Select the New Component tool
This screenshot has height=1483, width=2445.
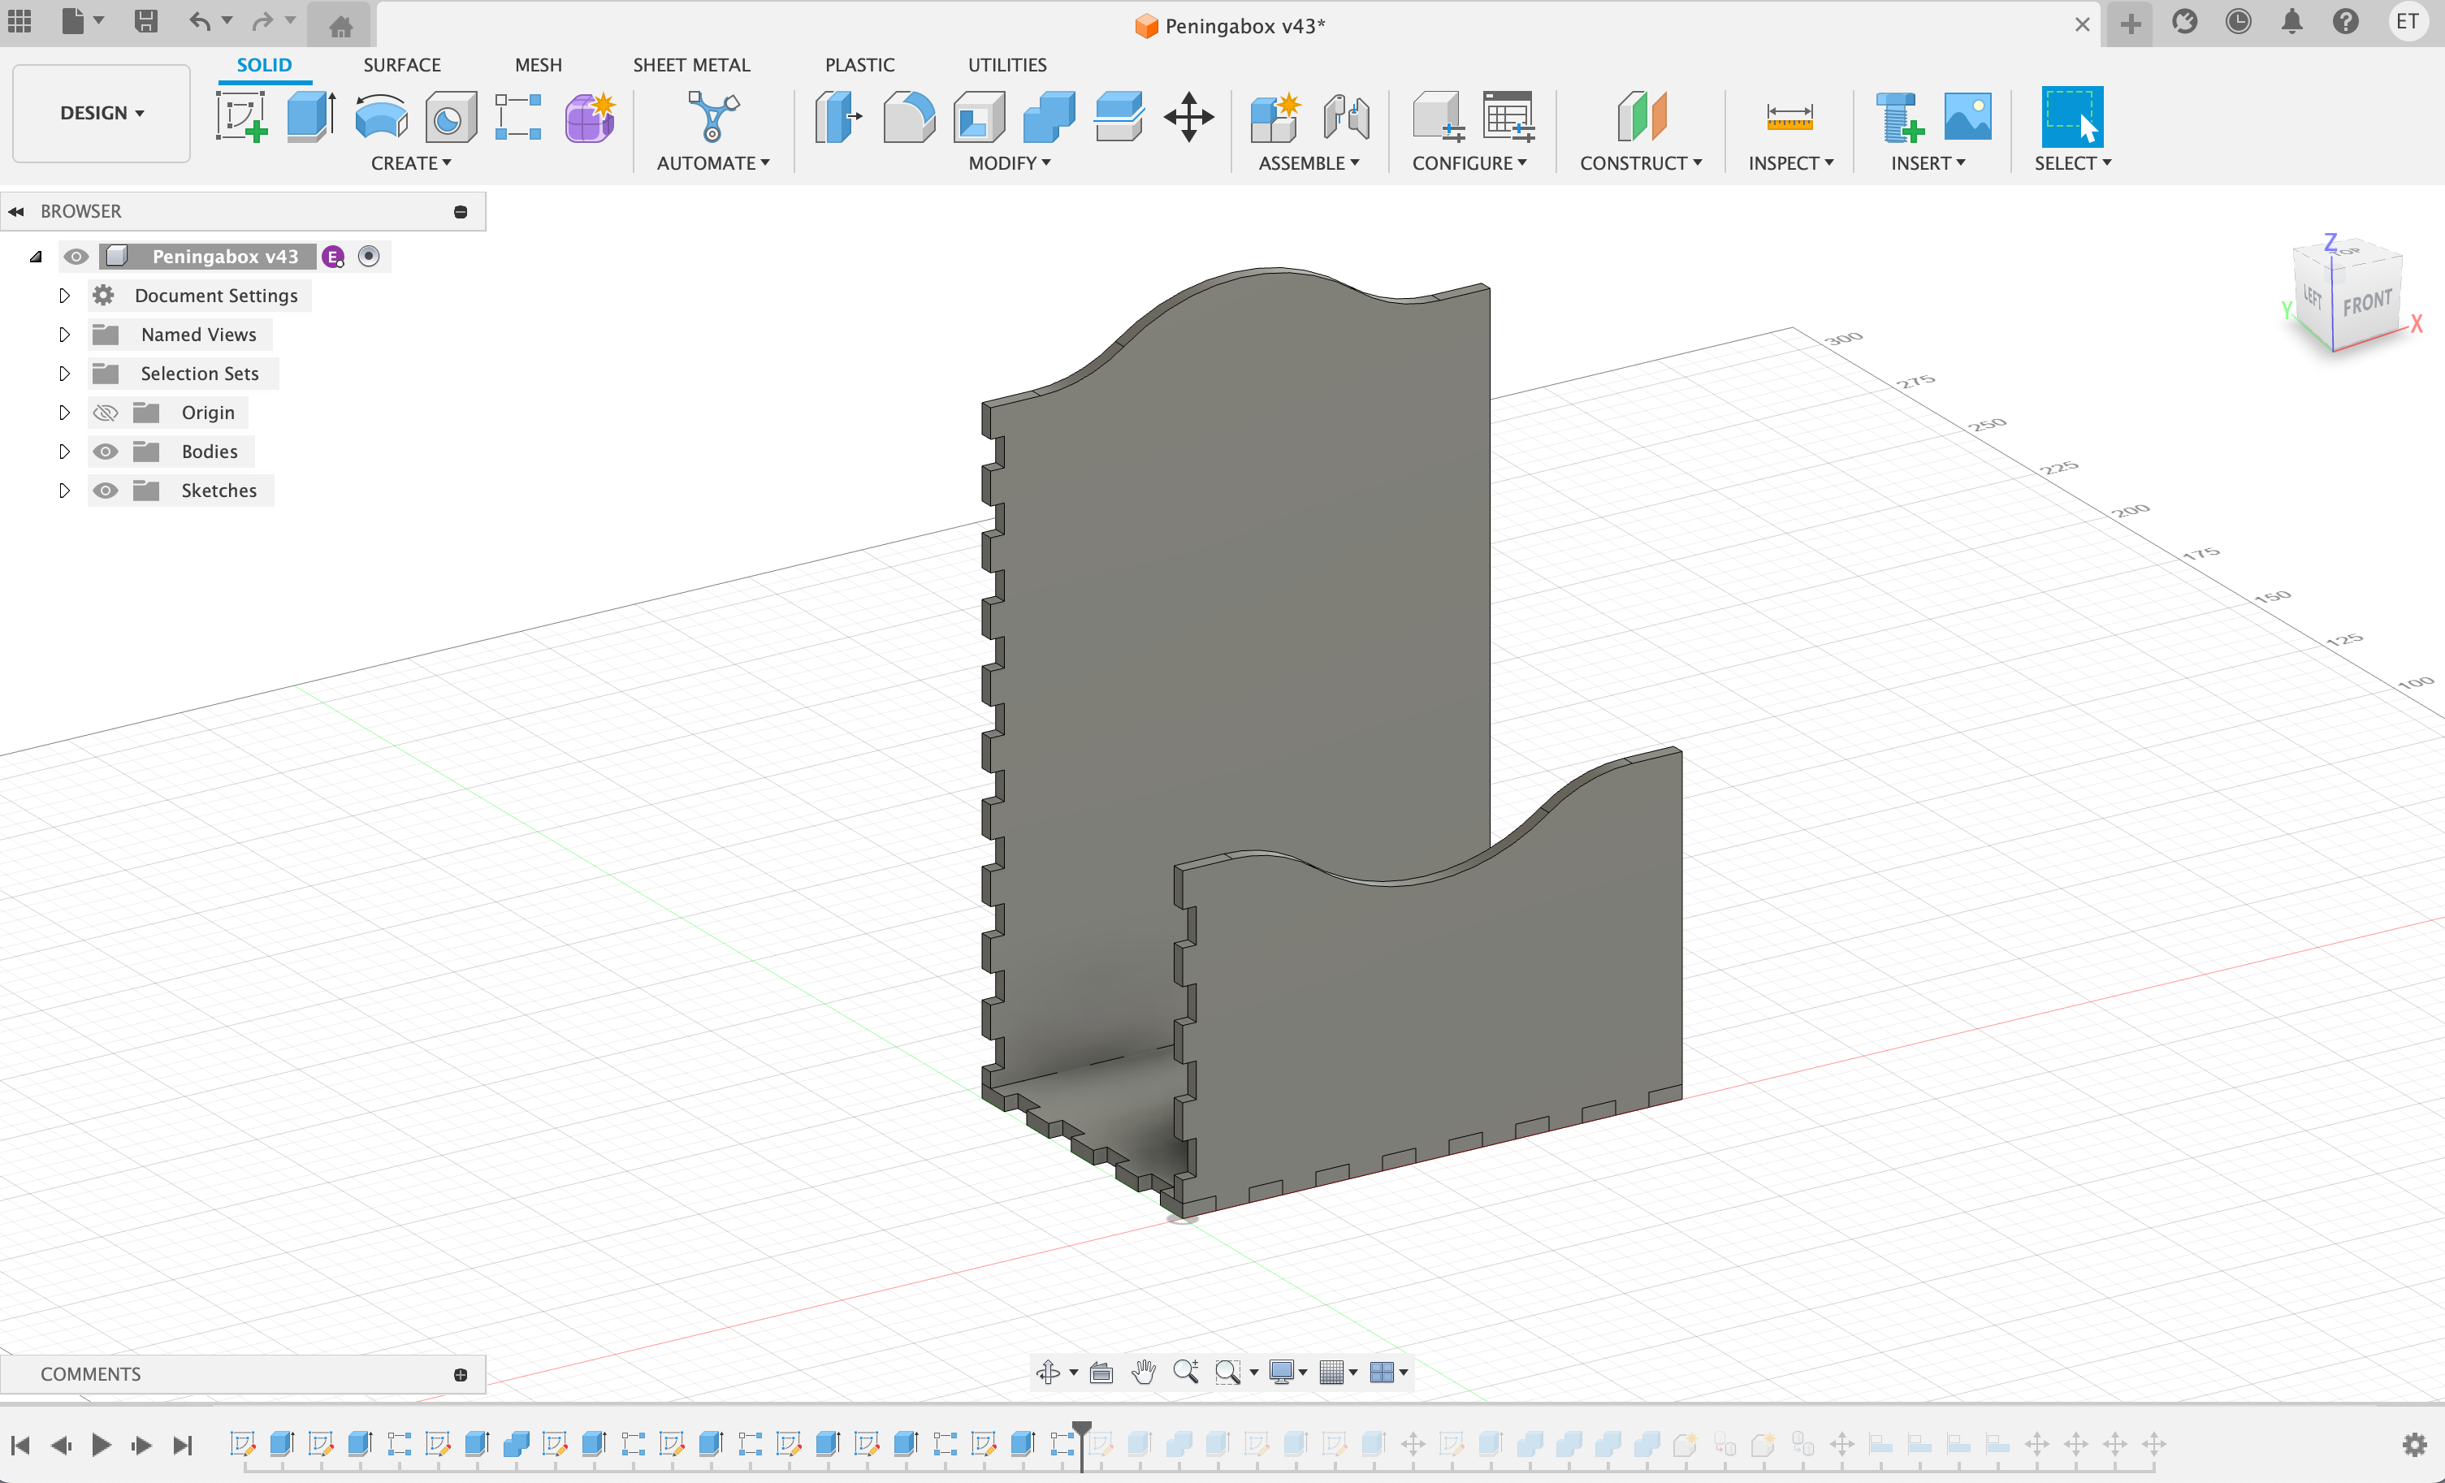pos(1275,117)
